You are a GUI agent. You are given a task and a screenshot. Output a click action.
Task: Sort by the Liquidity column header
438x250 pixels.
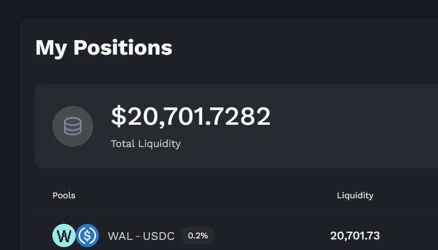click(355, 195)
